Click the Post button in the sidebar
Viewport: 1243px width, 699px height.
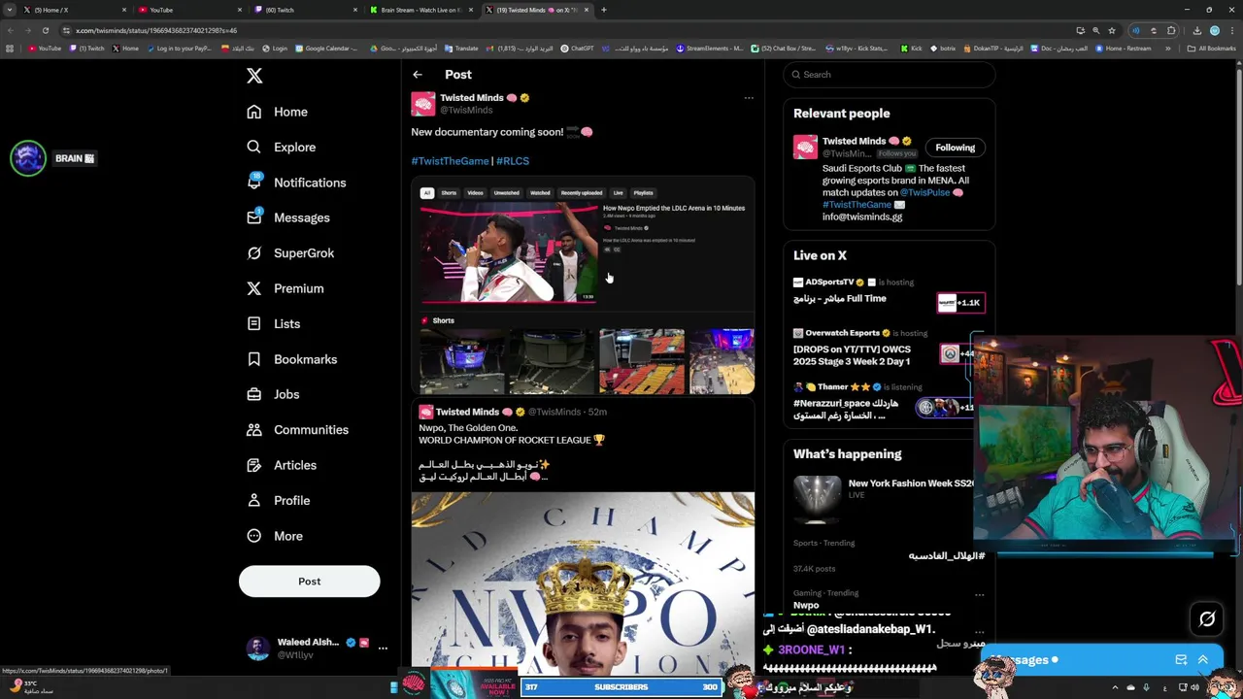coord(309,582)
